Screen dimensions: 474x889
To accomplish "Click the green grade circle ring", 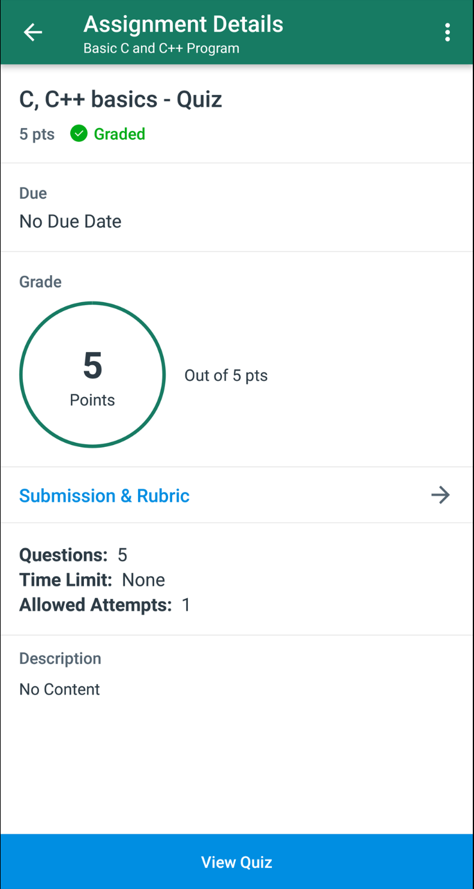I will 92,303.
